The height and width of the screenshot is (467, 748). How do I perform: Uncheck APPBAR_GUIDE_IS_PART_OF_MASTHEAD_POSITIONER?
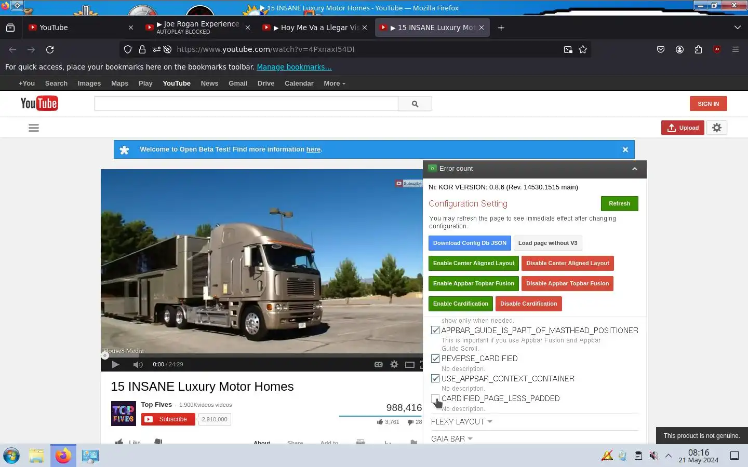pos(435,330)
